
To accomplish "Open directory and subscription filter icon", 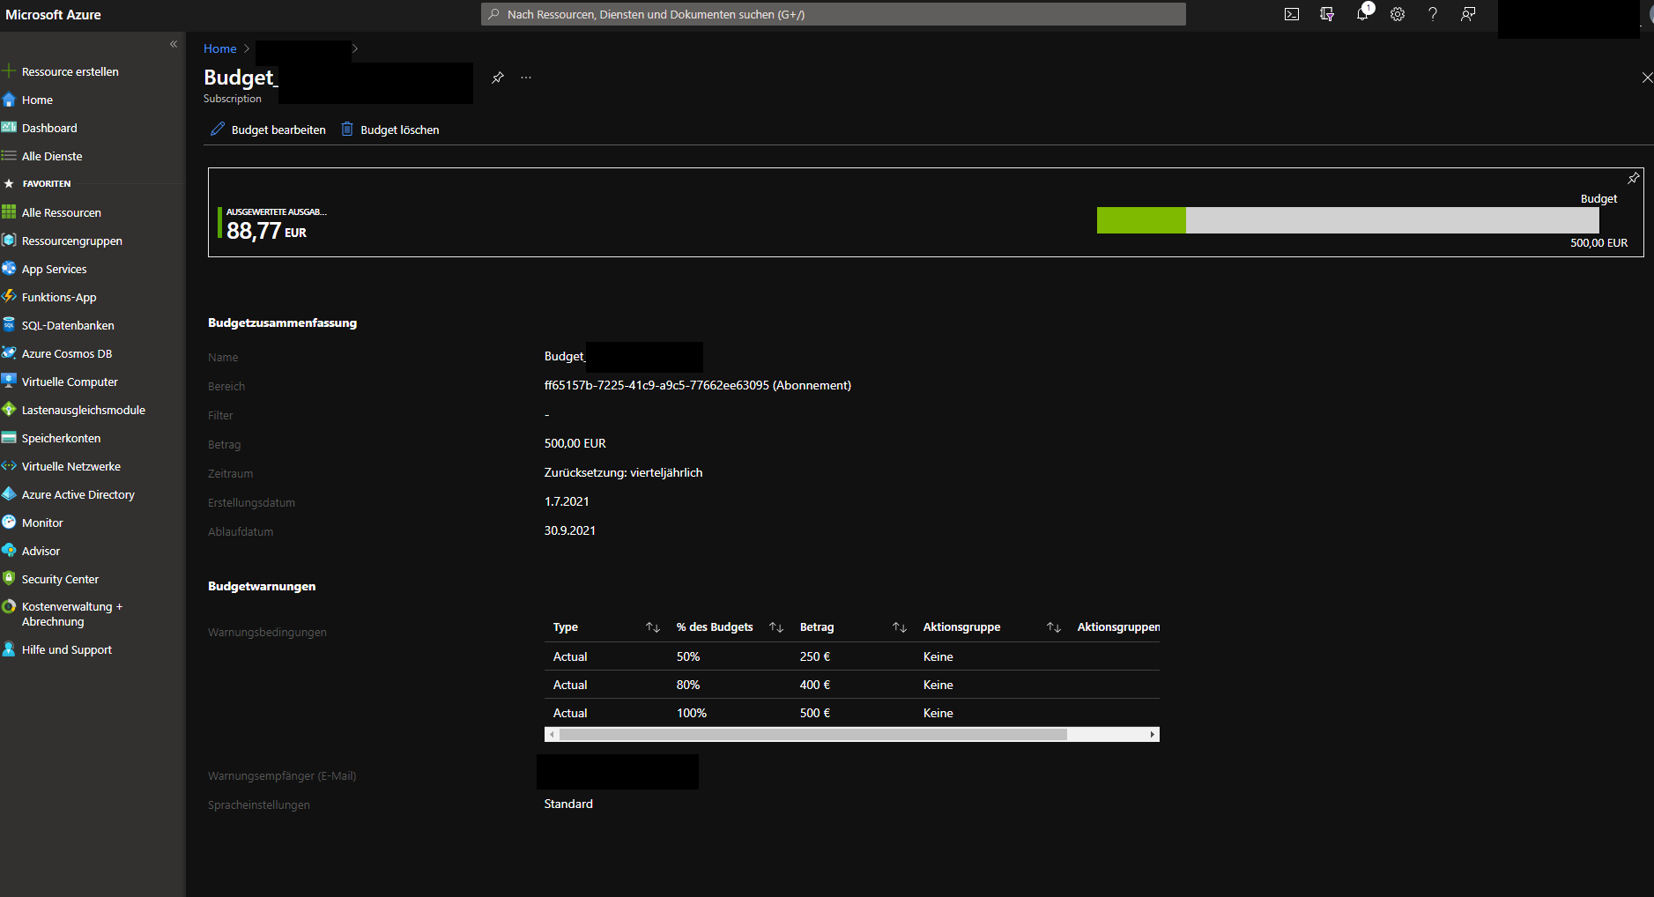I will coord(1327,14).
